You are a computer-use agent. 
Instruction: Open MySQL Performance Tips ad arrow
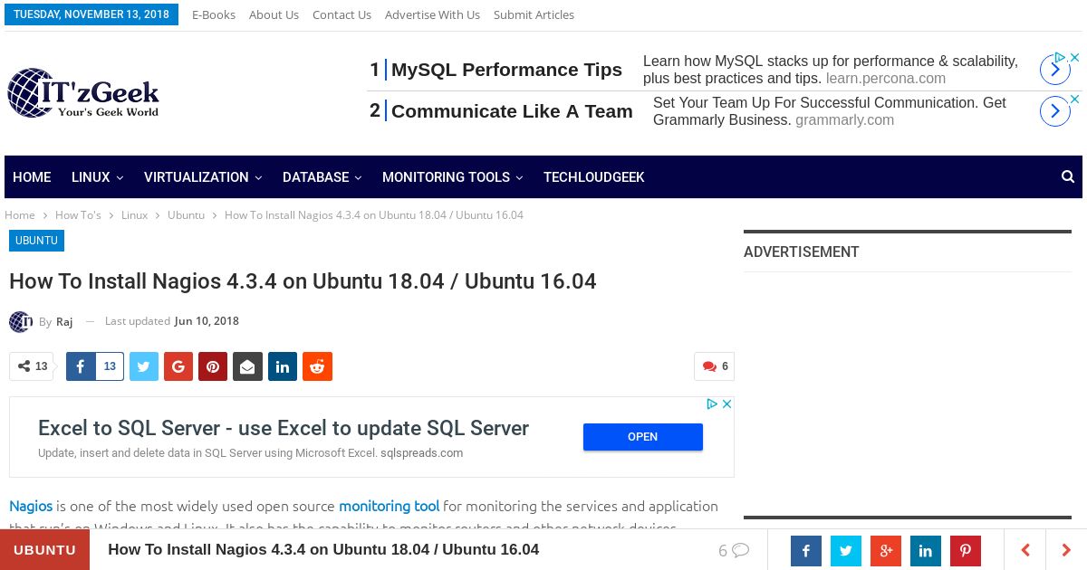pos(1054,70)
